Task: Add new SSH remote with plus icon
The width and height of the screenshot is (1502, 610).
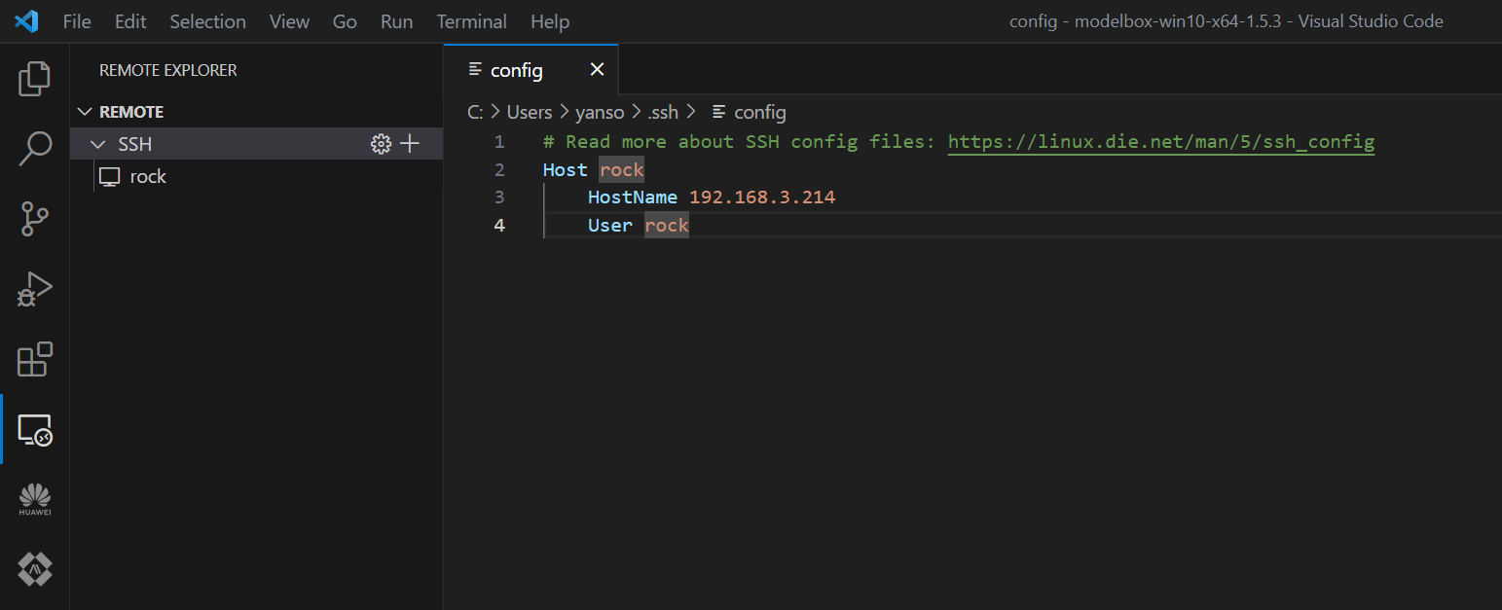Action: [411, 144]
